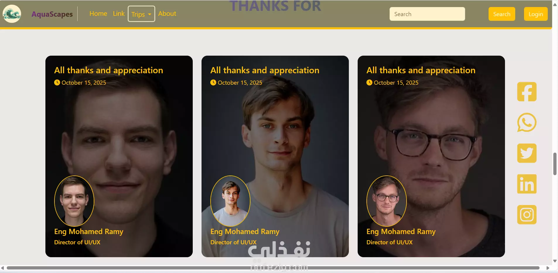The width and height of the screenshot is (558, 273).
Task: Open the LinkedIn social icon
Action: click(x=527, y=184)
